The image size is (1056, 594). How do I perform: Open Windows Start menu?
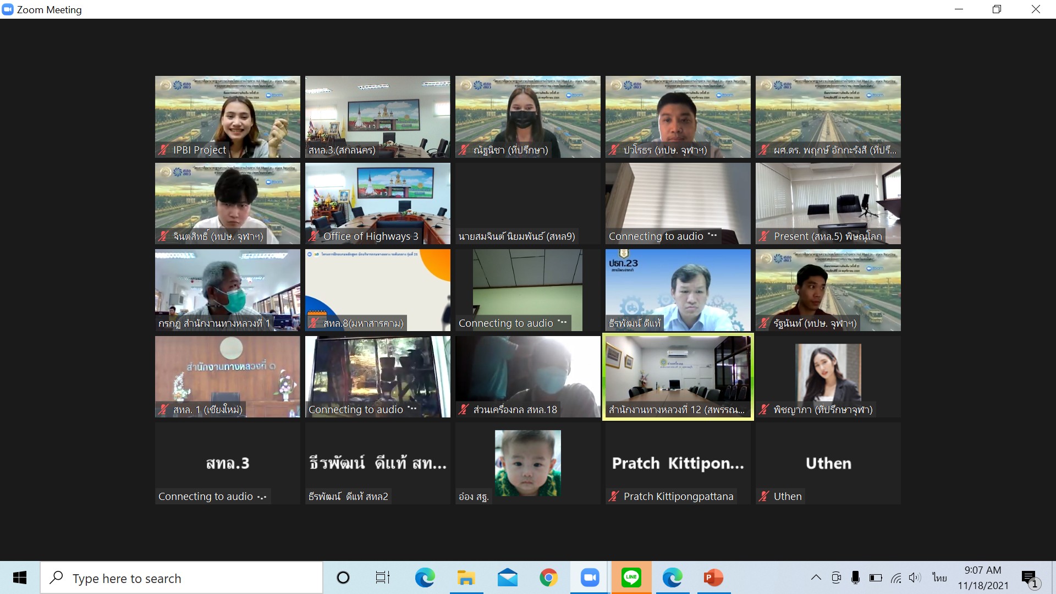point(20,577)
